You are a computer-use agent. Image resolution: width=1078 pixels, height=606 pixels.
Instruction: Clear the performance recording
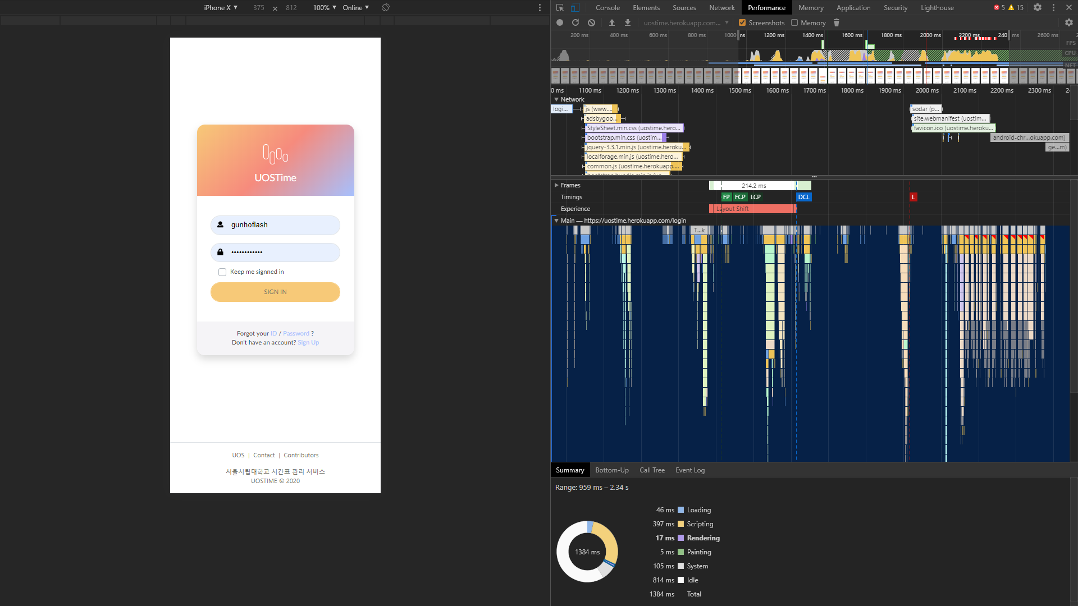point(591,22)
